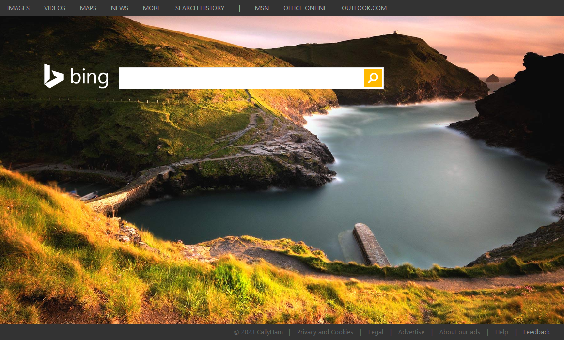Click the Legal footer link
The width and height of the screenshot is (564, 340).
coord(376,332)
